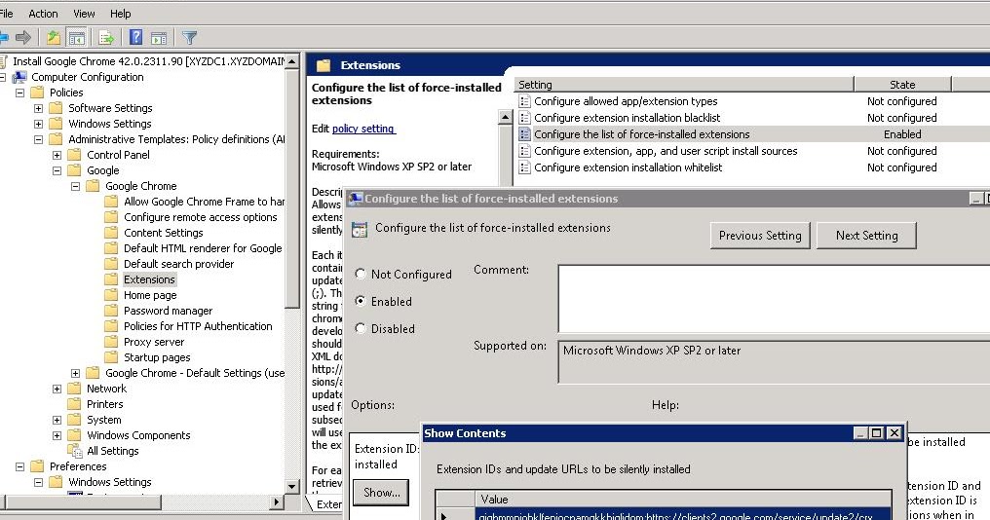Viewport: 990px width, 520px height.
Task: Click the Forward arrow in the toolbar
Action: click(x=23, y=38)
